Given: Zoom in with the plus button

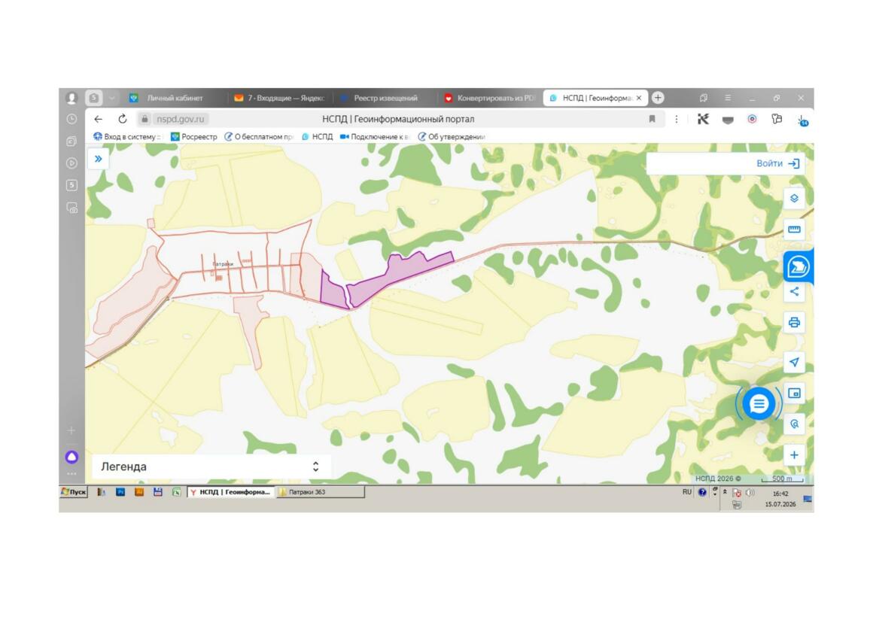Looking at the screenshot, I should coord(794,455).
